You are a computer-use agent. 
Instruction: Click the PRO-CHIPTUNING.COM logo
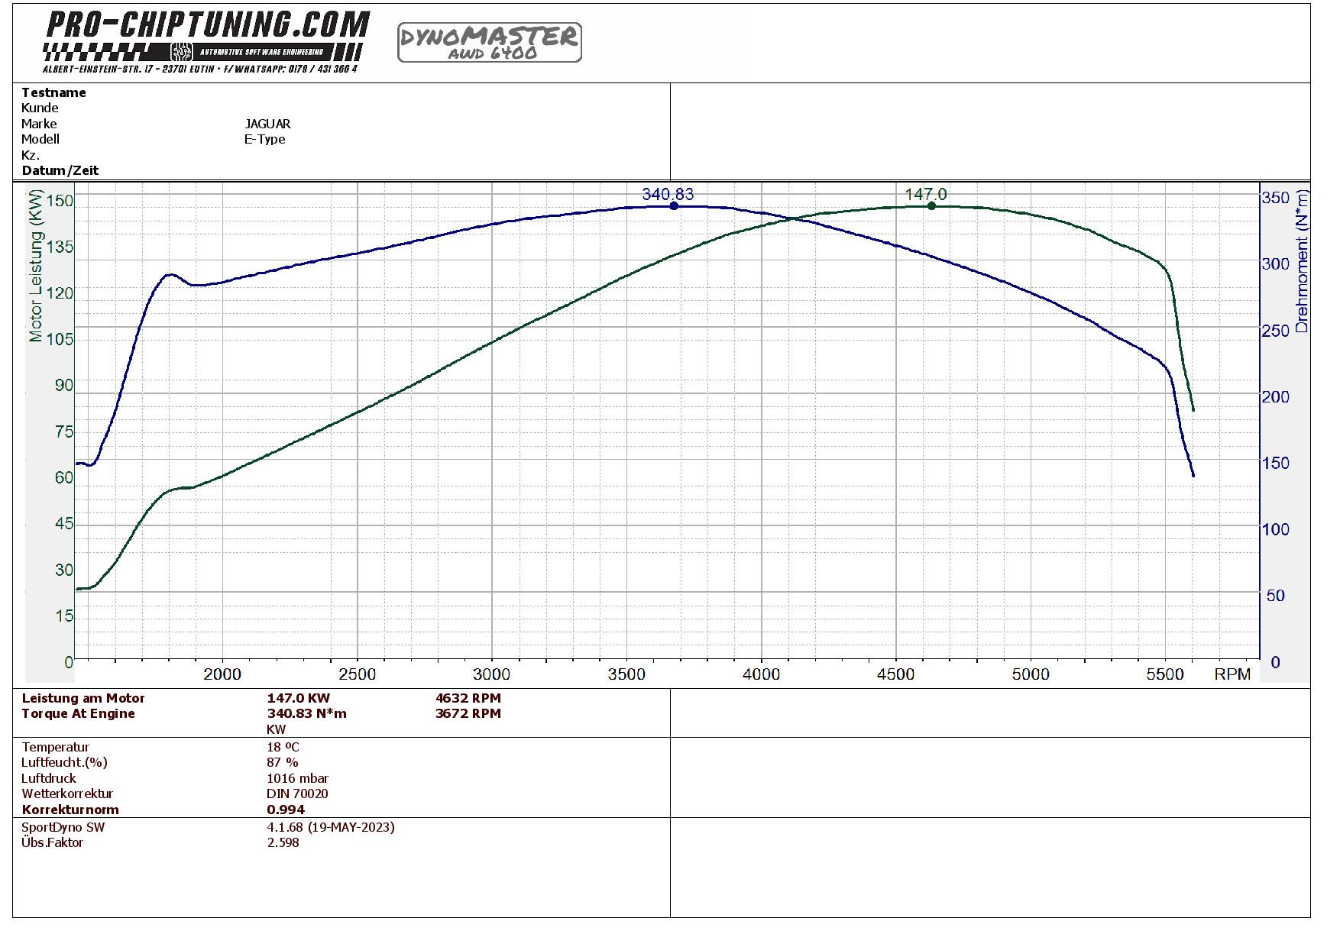pyautogui.click(x=208, y=26)
